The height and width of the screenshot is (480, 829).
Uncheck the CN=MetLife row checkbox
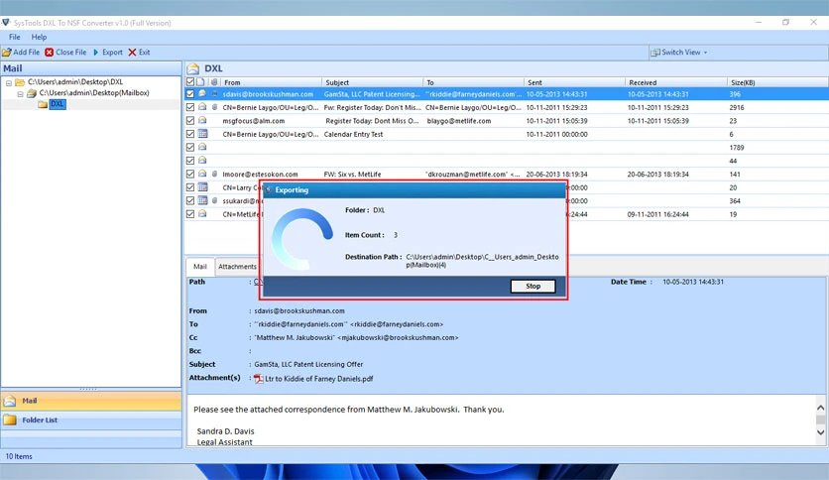pos(190,214)
